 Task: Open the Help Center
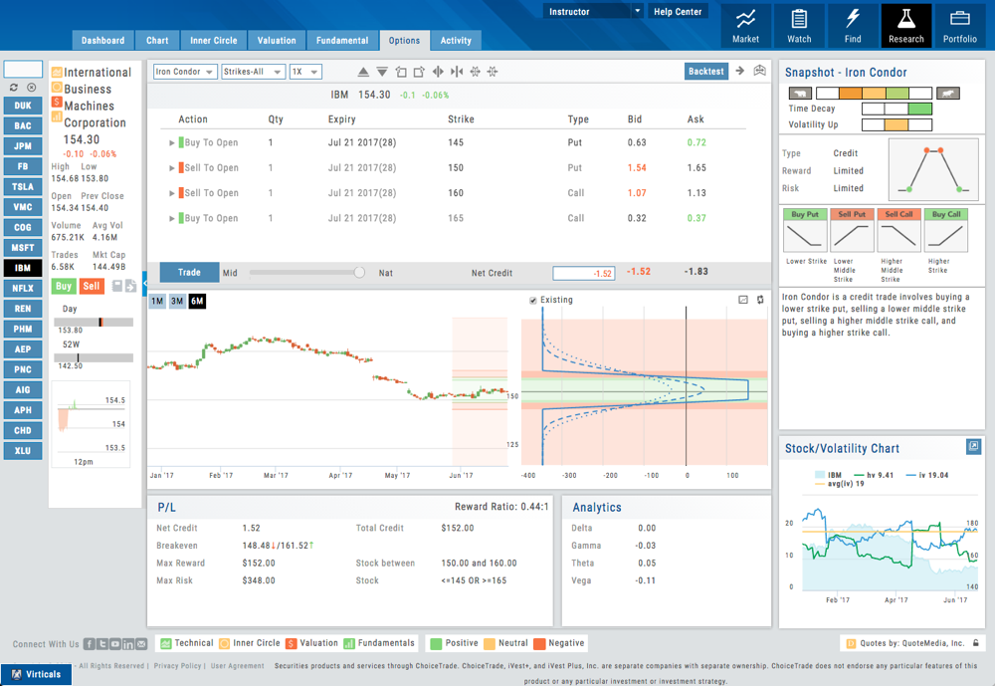click(x=678, y=11)
